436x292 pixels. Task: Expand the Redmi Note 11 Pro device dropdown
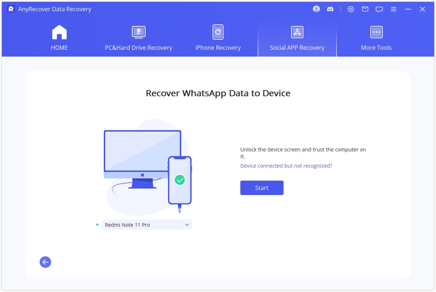[x=187, y=224]
